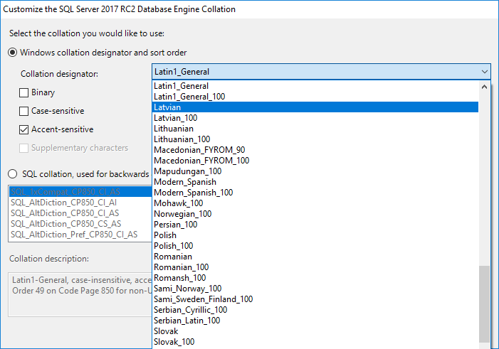Image resolution: width=499 pixels, height=349 pixels.
Task: Select SQL_AltDiction_CP850_CI_AS row
Action: tap(80, 213)
